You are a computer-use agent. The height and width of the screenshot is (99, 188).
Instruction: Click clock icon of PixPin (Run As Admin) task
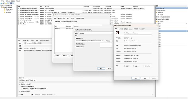coord(19,20)
